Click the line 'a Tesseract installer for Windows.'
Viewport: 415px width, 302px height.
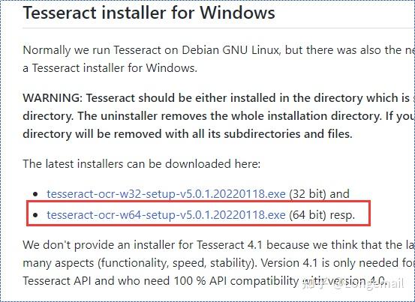click(x=110, y=68)
